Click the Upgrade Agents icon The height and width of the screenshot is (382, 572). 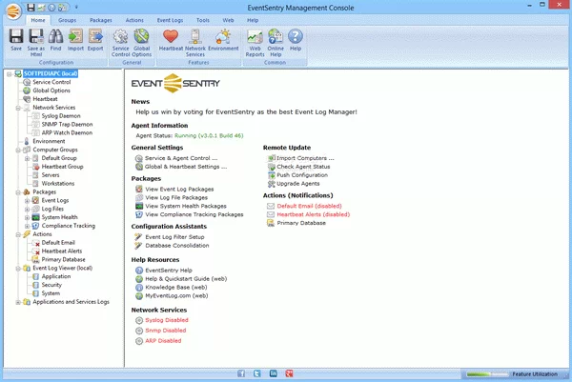point(272,184)
